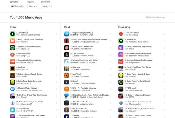Viewport: 175px width, 118px height.
Task: Click the chevron beside Keylimba row
Action: pyautogui.click(x=57, y=68)
